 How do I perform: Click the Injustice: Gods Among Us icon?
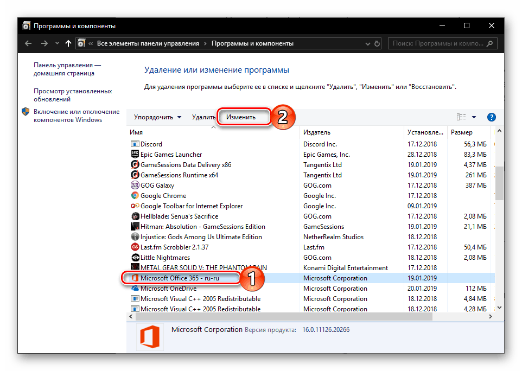(x=135, y=236)
